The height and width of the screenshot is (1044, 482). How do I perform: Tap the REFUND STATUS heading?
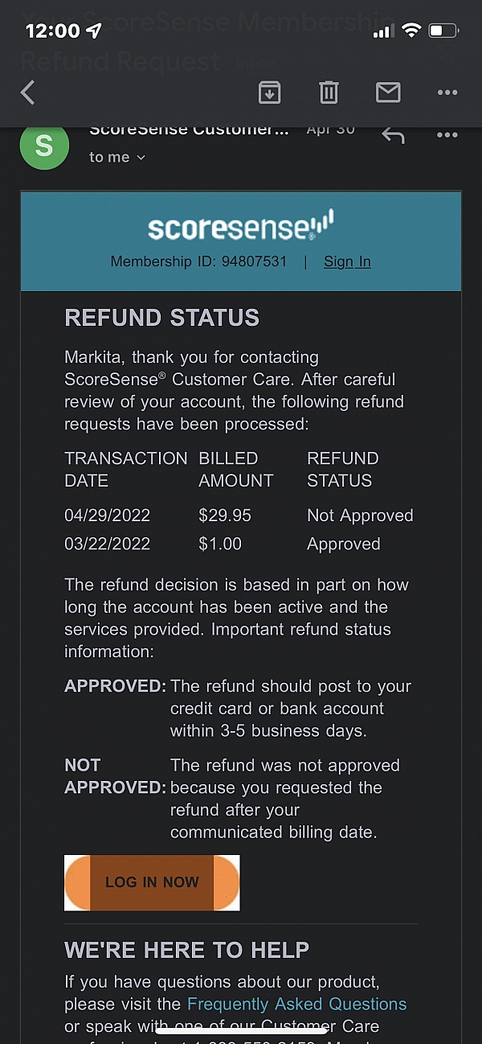pyautogui.click(x=161, y=318)
